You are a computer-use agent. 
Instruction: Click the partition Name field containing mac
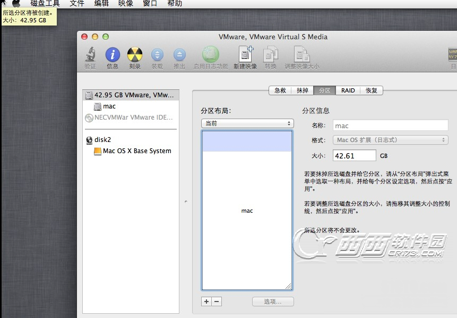[390, 125]
